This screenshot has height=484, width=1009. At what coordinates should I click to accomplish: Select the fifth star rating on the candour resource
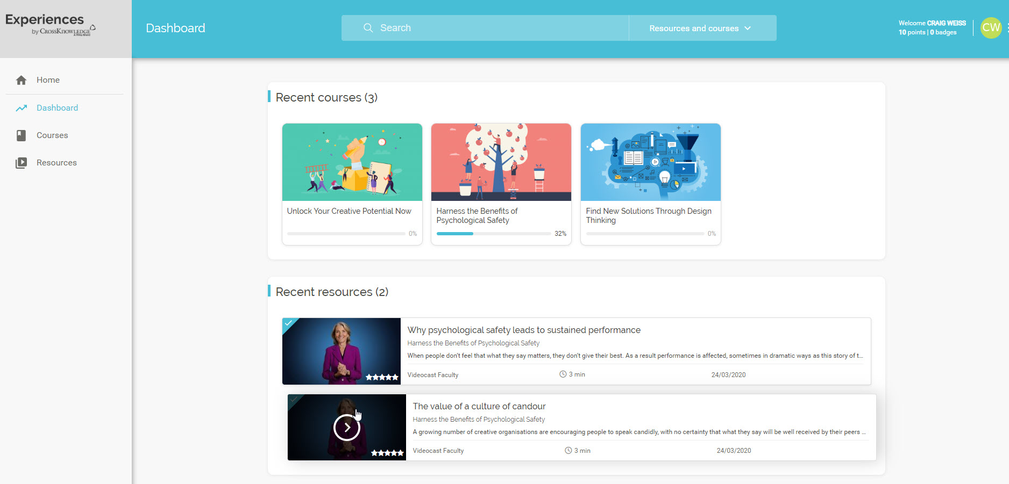click(401, 453)
